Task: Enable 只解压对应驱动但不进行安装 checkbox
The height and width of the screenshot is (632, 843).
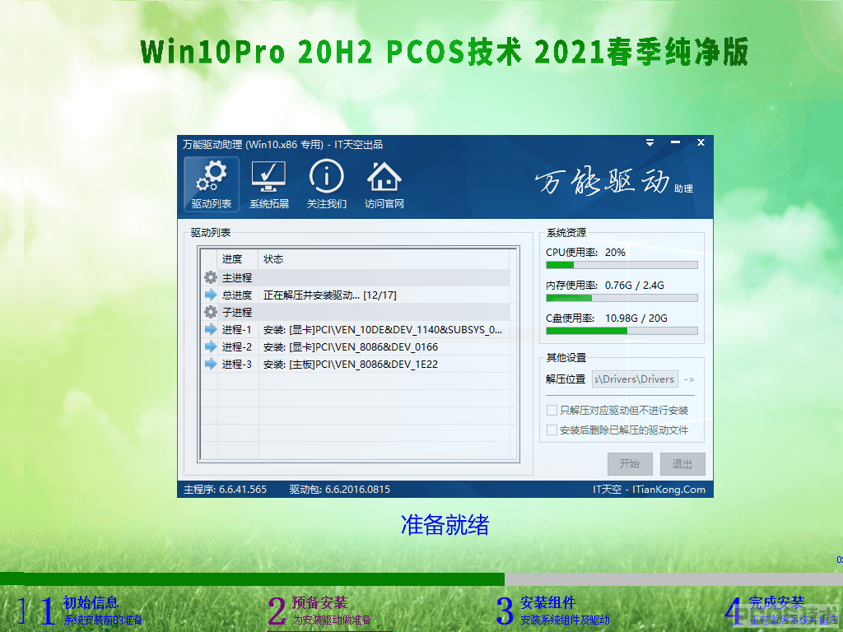Action: (552, 410)
